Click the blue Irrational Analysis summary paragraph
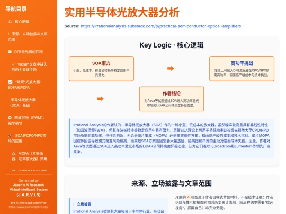 click(172, 138)
